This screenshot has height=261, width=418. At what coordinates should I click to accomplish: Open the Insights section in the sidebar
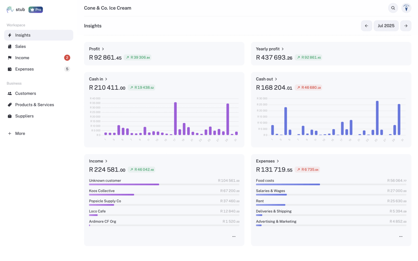22,35
